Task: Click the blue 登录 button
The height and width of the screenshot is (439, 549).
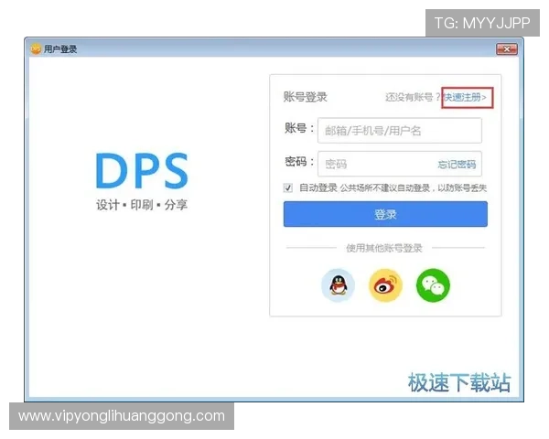Action: (385, 214)
